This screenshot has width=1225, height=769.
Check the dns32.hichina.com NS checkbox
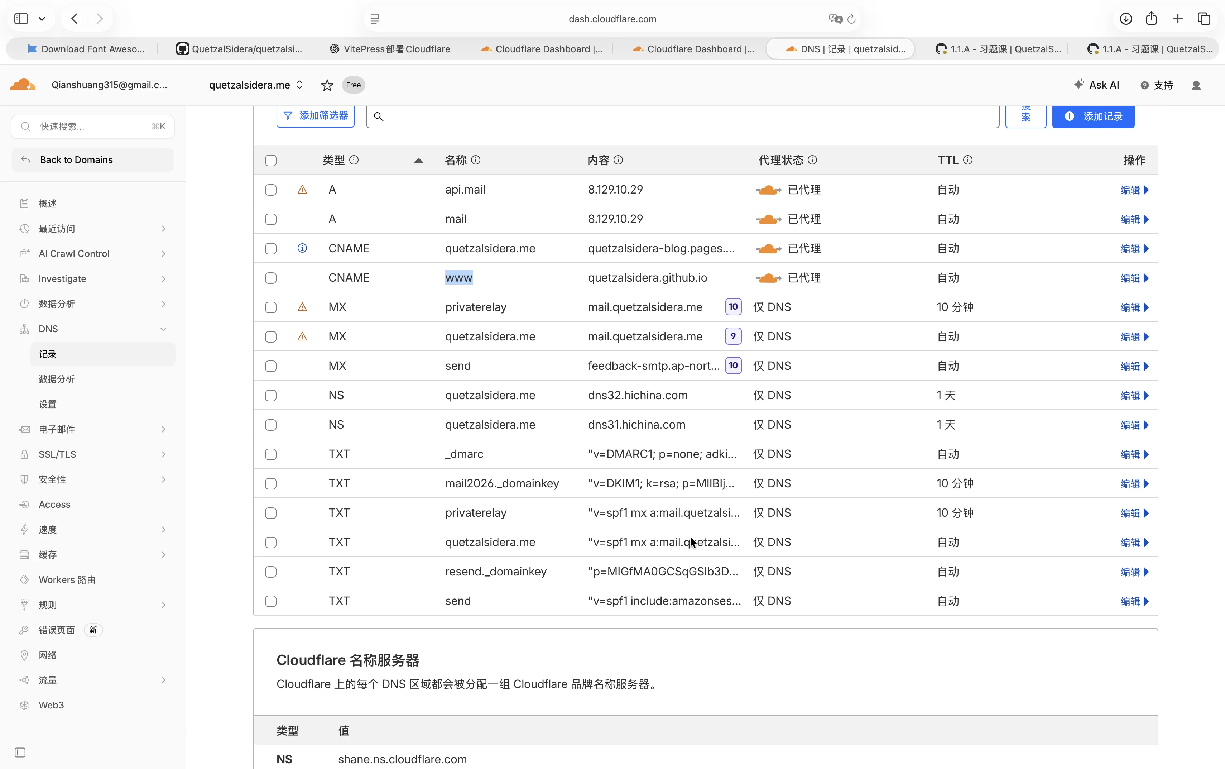(x=271, y=396)
